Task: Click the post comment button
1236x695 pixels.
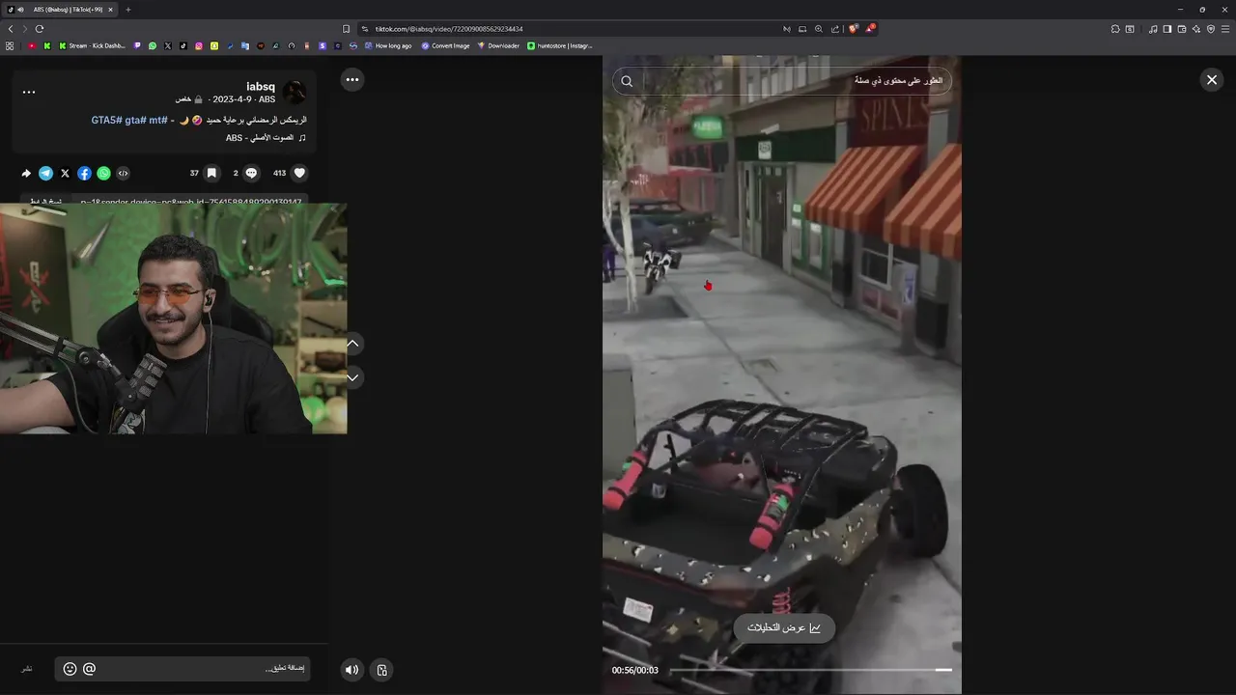Action: tap(27, 669)
